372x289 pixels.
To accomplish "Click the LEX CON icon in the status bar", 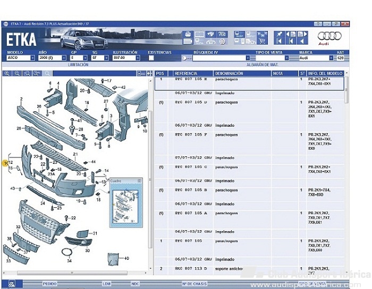I will pos(12,284).
